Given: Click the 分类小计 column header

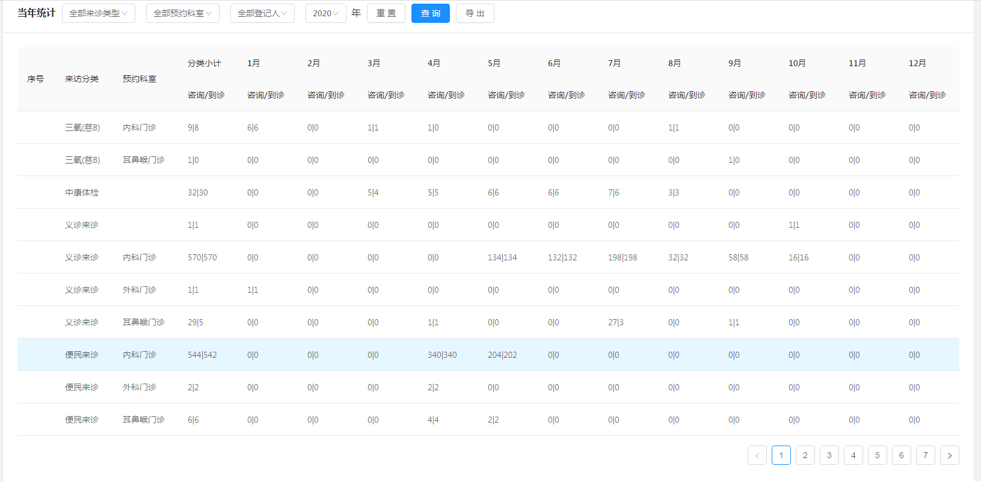Looking at the screenshot, I should click(x=205, y=63).
